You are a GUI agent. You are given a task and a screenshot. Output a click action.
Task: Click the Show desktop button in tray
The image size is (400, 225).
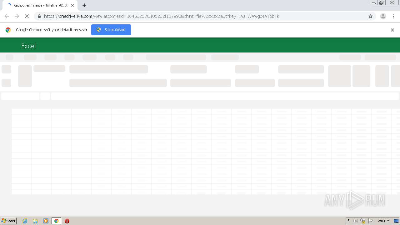coord(397,221)
